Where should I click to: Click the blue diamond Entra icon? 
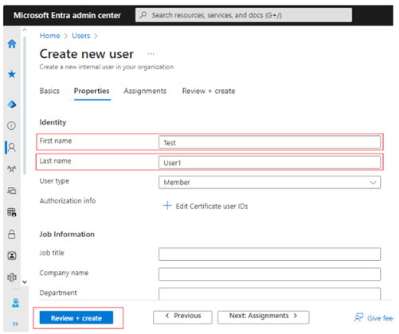pyautogui.click(x=12, y=104)
